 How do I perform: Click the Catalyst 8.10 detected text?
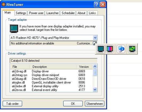click(x=25, y=61)
